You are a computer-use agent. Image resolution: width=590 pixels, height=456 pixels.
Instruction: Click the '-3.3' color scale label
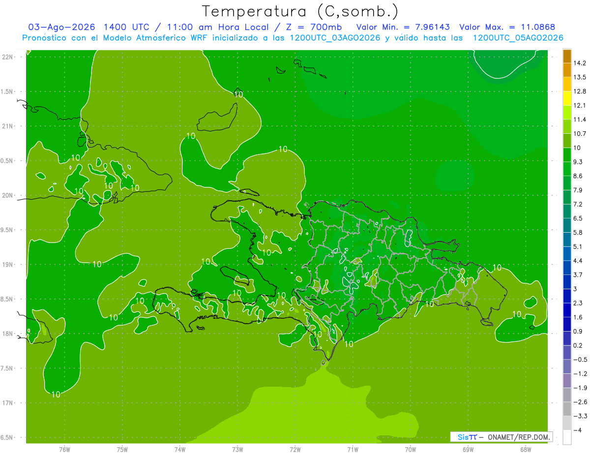coord(580,416)
